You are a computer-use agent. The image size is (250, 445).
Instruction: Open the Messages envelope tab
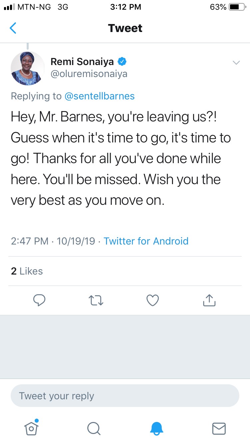click(219, 428)
